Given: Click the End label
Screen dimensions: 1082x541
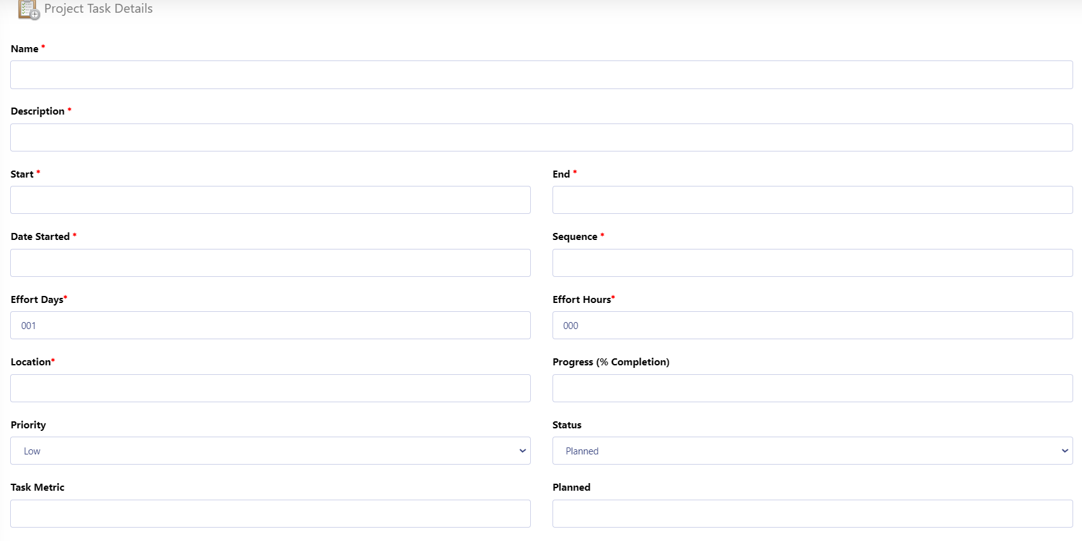Looking at the screenshot, I should click(561, 174).
